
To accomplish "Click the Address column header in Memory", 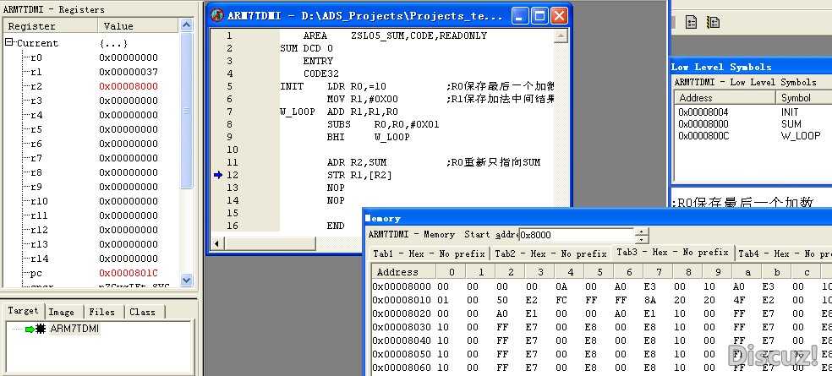I will point(403,272).
